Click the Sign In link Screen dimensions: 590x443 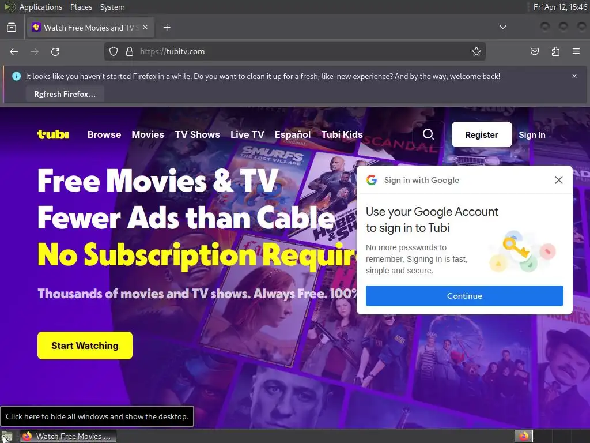(x=532, y=135)
